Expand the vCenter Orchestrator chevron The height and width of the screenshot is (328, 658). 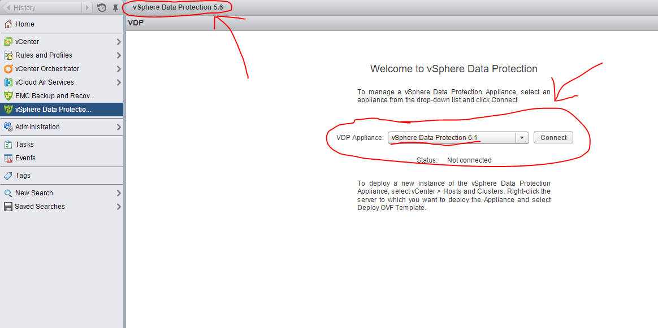119,69
